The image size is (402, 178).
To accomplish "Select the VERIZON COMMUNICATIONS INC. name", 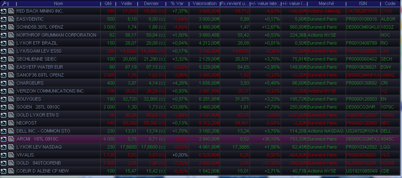I will (x=51, y=91).
